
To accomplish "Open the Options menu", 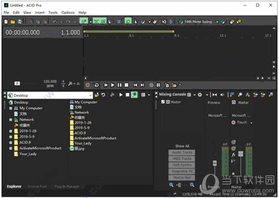I will (68, 13).
